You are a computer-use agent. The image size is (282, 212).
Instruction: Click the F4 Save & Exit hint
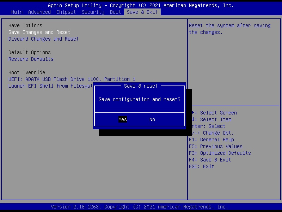tap(210, 160)
